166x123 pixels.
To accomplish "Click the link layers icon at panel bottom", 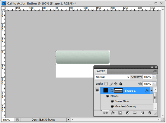I will coord(105,113).
